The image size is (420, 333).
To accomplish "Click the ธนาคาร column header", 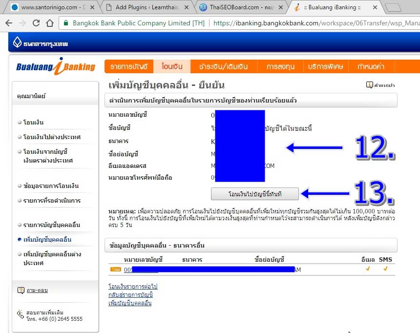I will tap(192, 260).
